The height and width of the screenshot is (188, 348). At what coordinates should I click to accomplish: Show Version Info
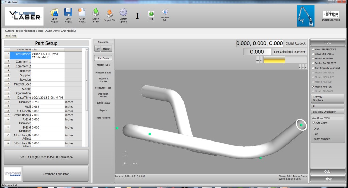(x=165, y=12)
